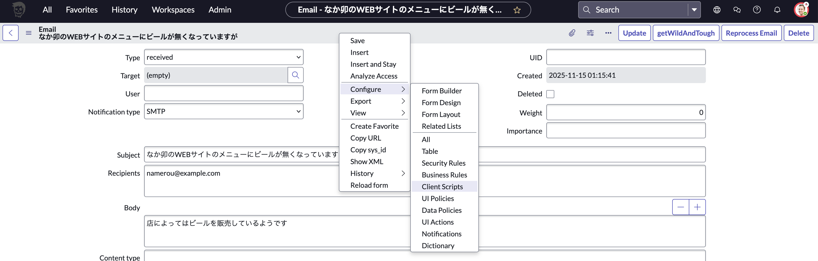Open the Type dropdown

(x=223, y=57)
